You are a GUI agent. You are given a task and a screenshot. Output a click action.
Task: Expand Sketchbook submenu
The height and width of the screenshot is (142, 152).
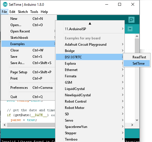pos(28,38)
